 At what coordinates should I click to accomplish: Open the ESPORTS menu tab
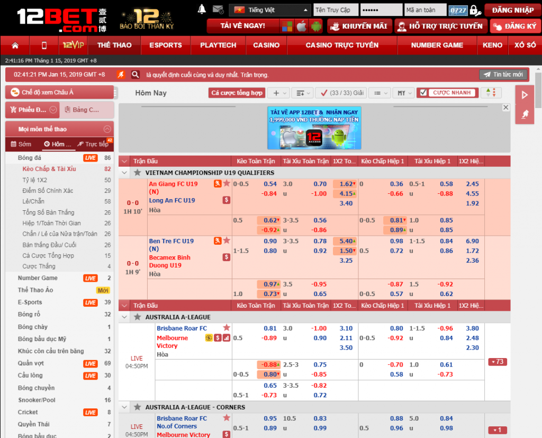(165, 46)
